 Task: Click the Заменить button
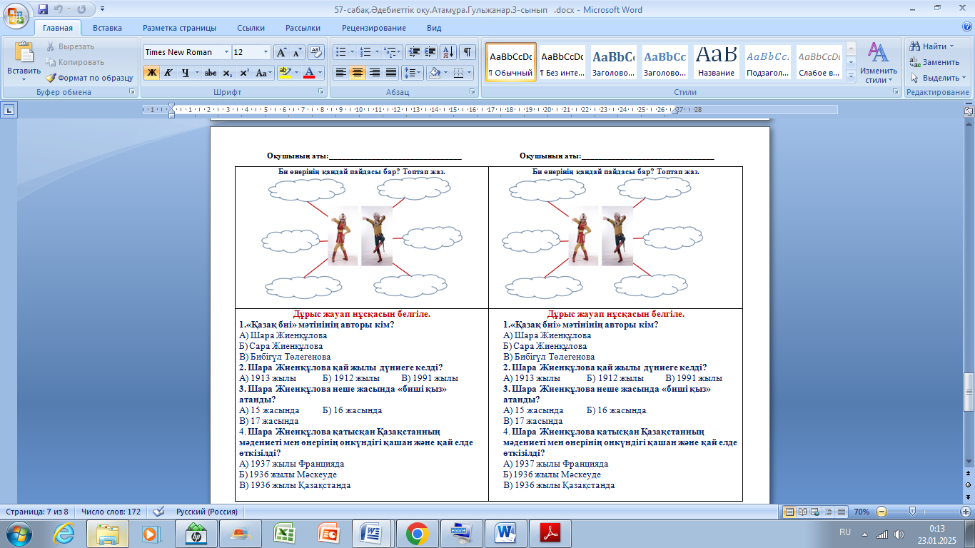tap(935, 62)
